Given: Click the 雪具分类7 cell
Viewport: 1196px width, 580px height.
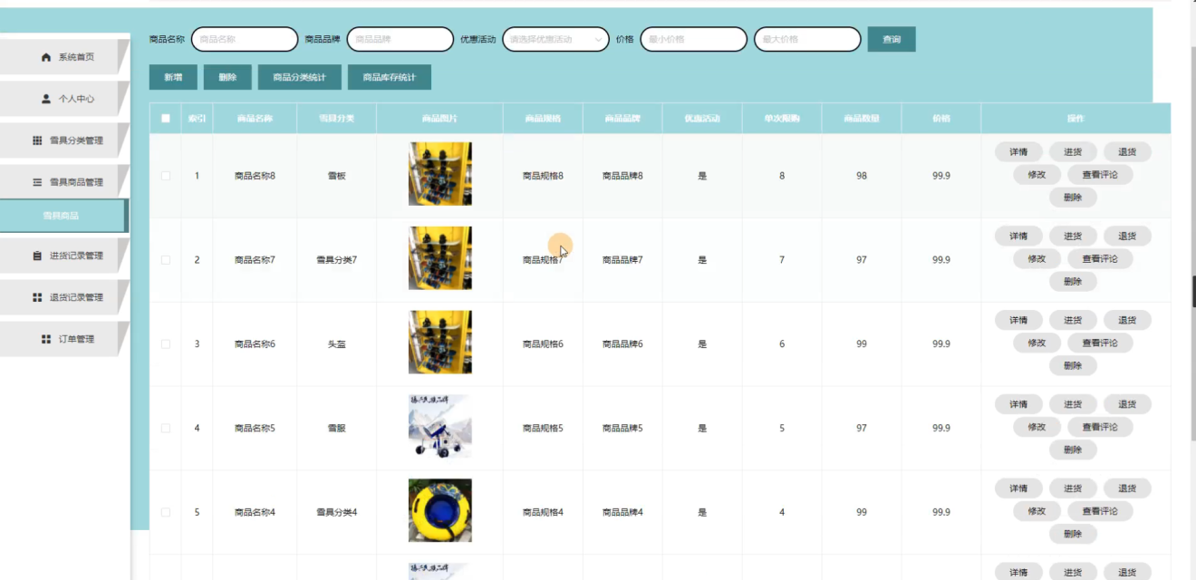Looking at the screenshot, I should 336,260.
